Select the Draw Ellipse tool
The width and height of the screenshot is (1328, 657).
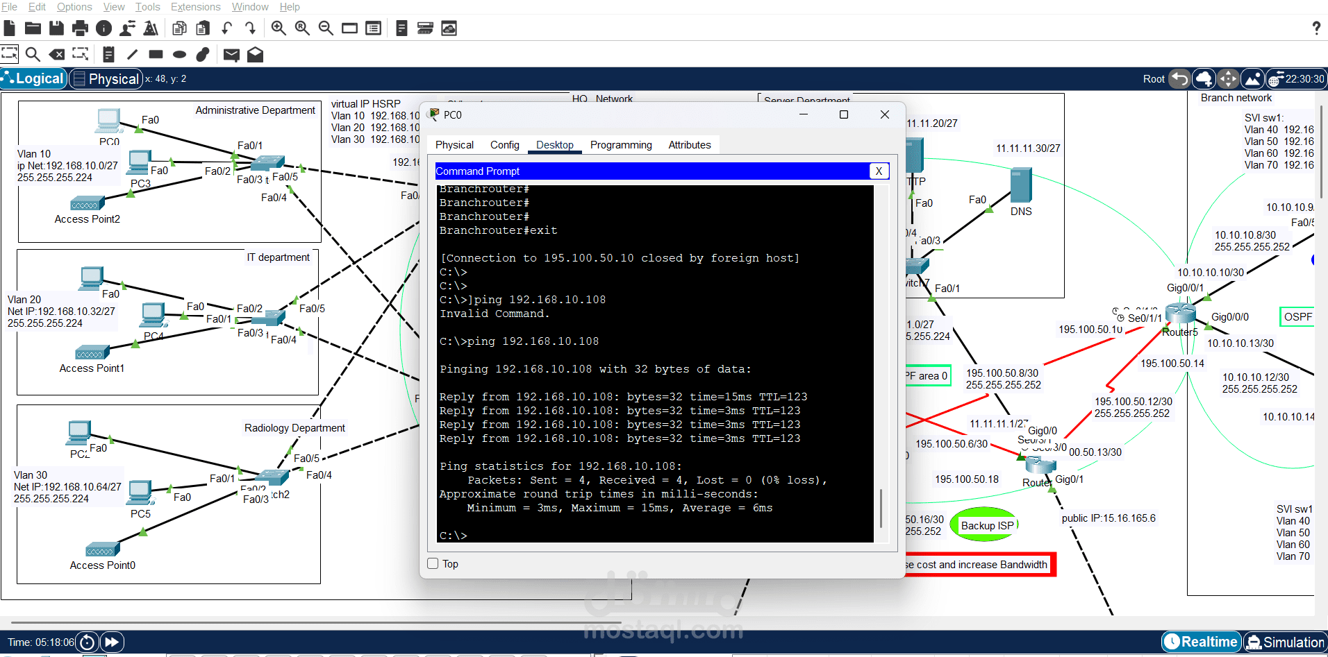(x=179, y=54)
